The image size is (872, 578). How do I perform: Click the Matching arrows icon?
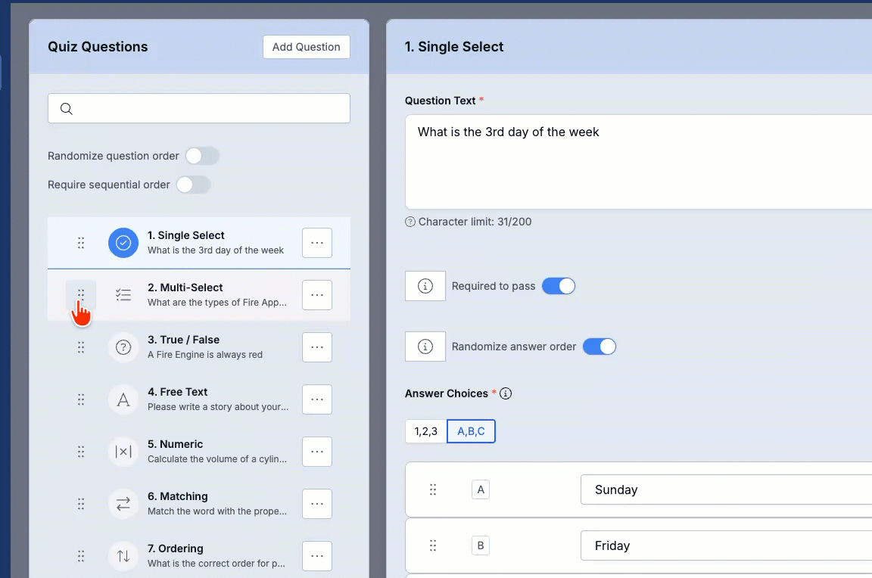[123, 504]
